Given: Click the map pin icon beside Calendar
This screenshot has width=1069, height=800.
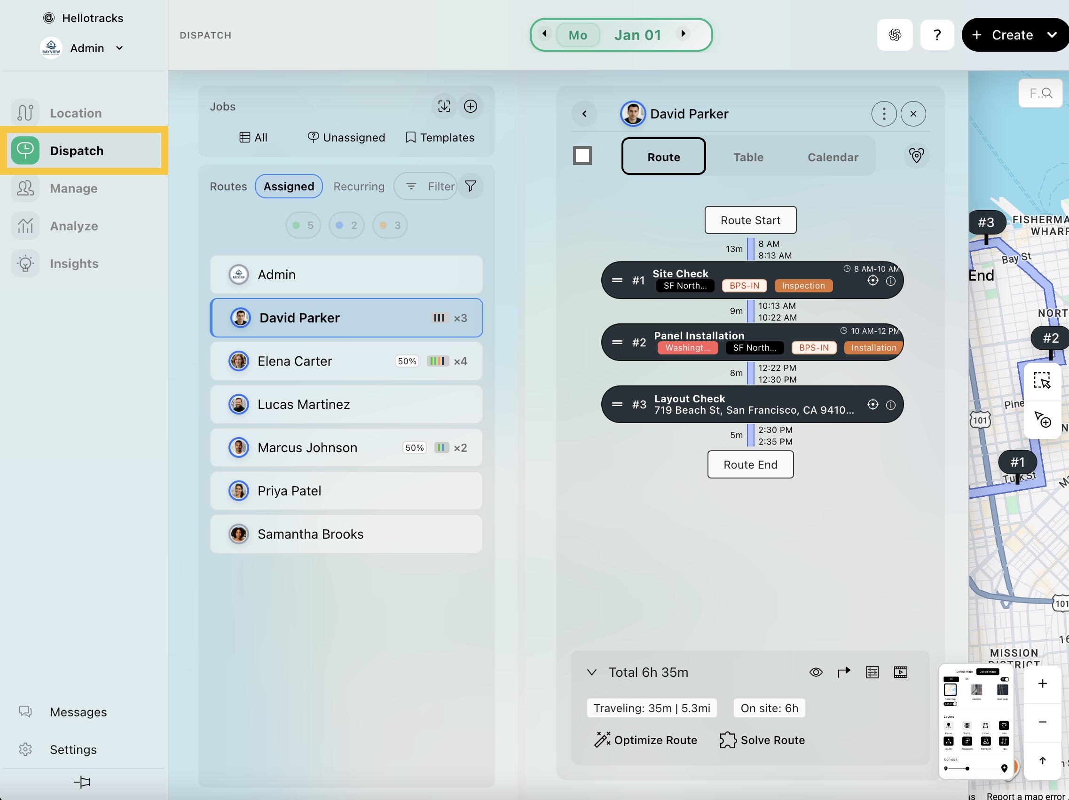Looking at the screenshot, I should tap(916, 156).
